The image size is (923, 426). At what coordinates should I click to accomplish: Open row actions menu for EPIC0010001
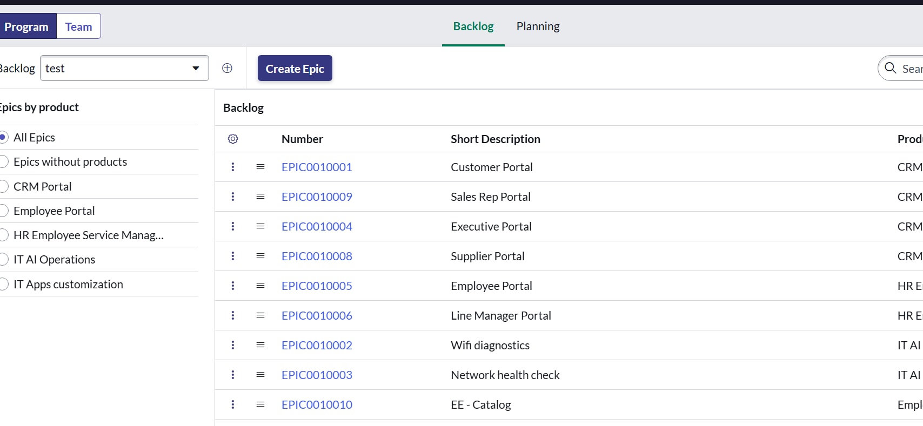pyautogui.click(x=233, y=167)
